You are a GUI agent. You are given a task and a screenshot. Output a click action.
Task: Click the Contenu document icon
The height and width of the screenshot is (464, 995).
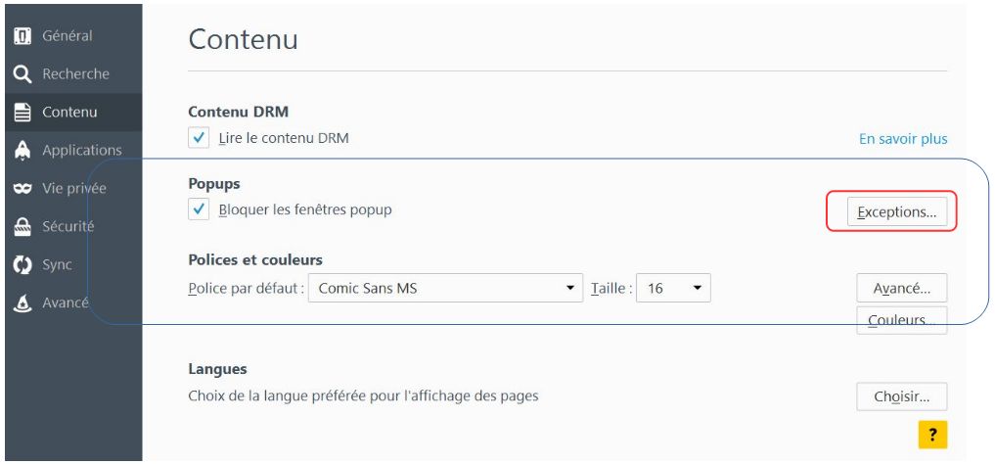pyautogui.click(x=22, y=113)
